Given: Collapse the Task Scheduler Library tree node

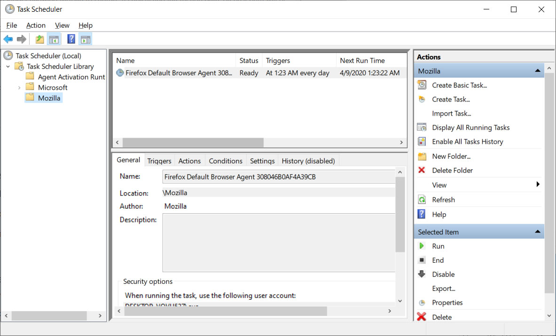Looking at the screenshot, I should [x=8, y=66].
